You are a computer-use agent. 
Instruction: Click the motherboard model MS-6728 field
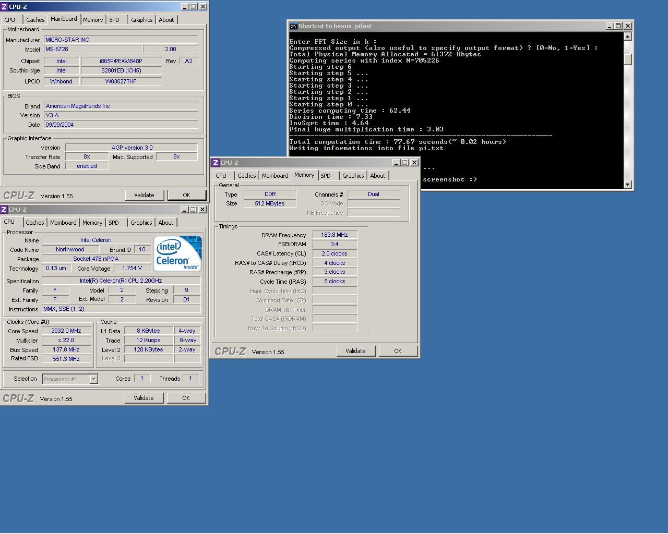[93, 49]
